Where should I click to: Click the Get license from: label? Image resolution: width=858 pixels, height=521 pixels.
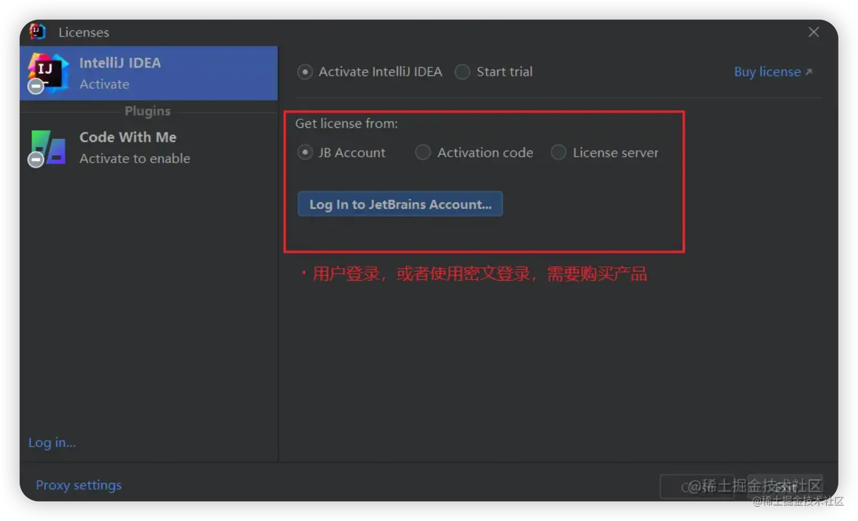[346, 124]
